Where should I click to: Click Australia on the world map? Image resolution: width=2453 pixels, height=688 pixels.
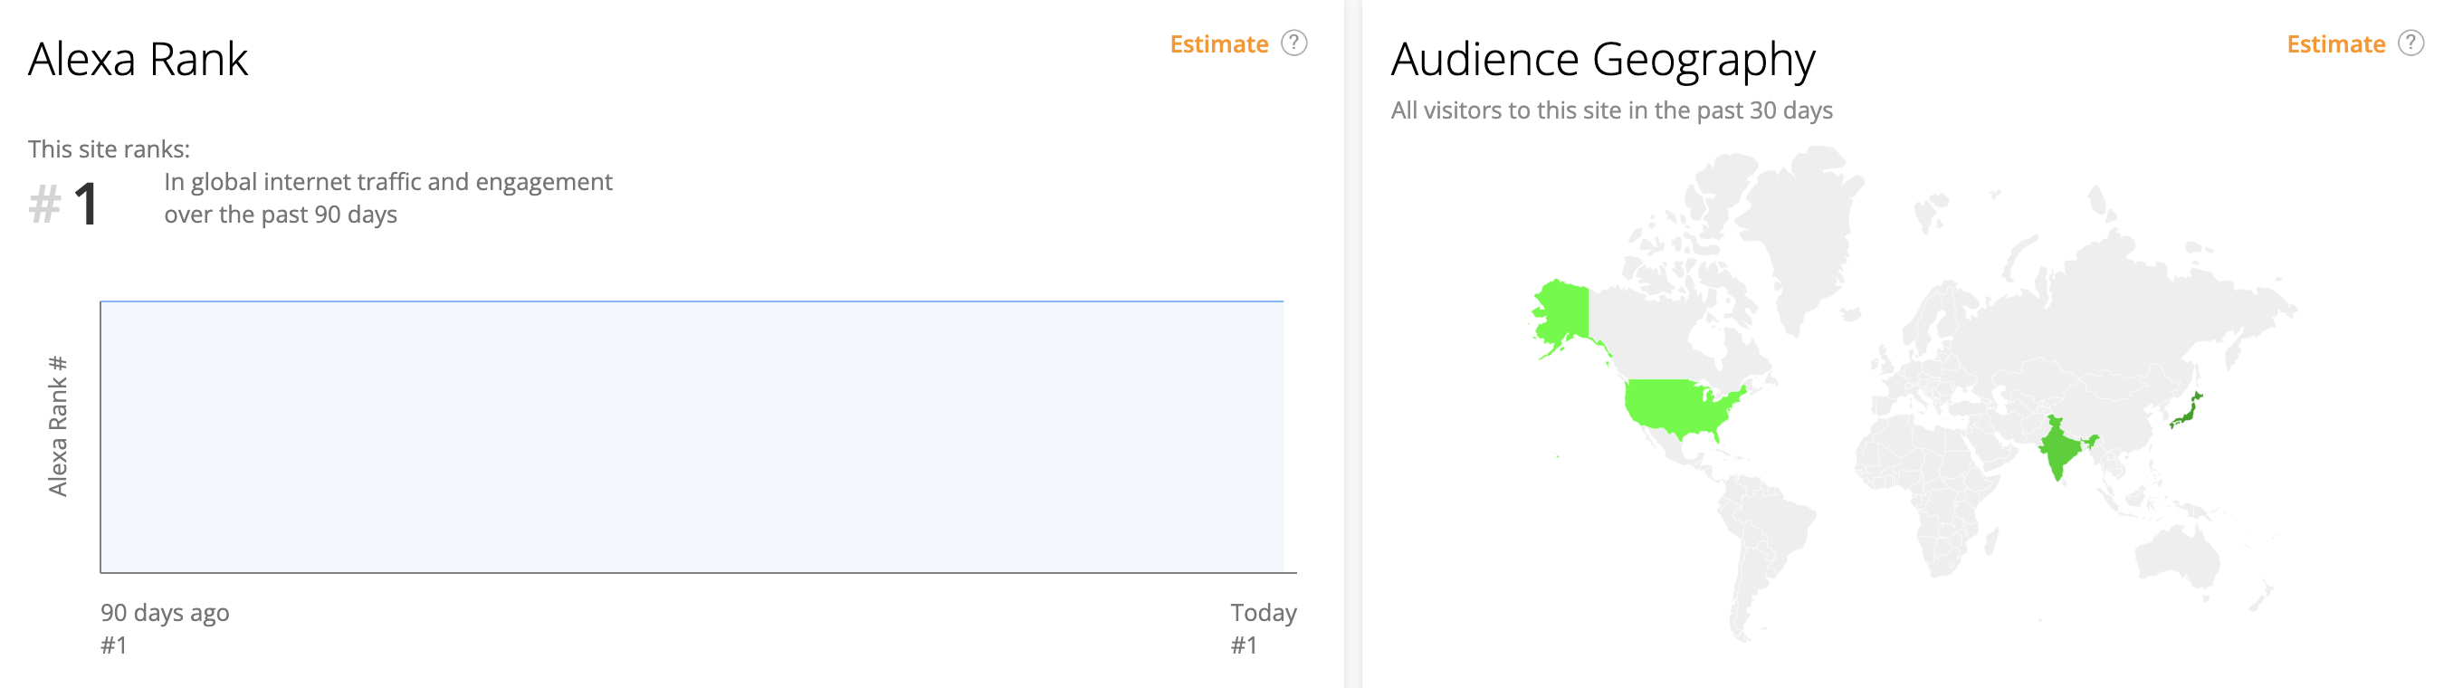tap(2177, 556)
